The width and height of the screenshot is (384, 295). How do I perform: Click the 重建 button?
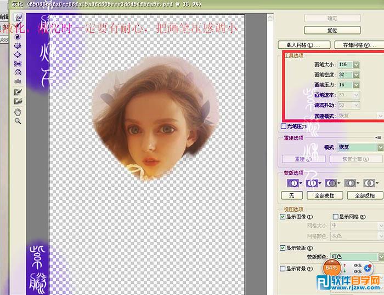tap(304, 159)
